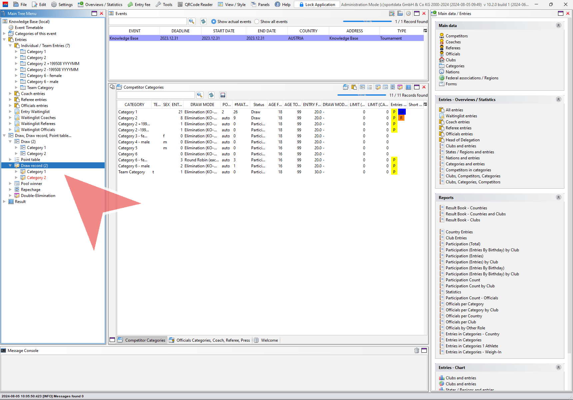Screen dimensions: 573x400
Task: Click the blue list view icon
Action: pos(408,87)
